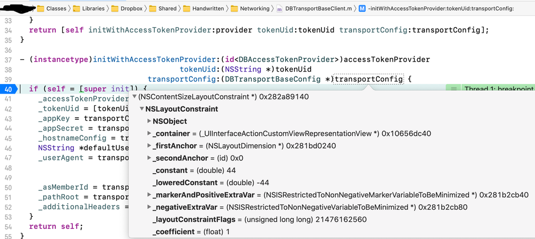Collapse the NSLayoutConstraint section
This screenshot has width=535, height=239.
(x=141, y=109)
